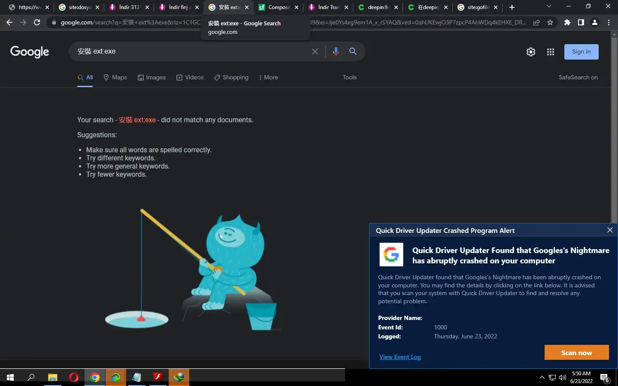Image resolution: width=618 pixels, height=386 pixels.
Task: Open the tab search chevron in title bar
Action: point(548,6)
